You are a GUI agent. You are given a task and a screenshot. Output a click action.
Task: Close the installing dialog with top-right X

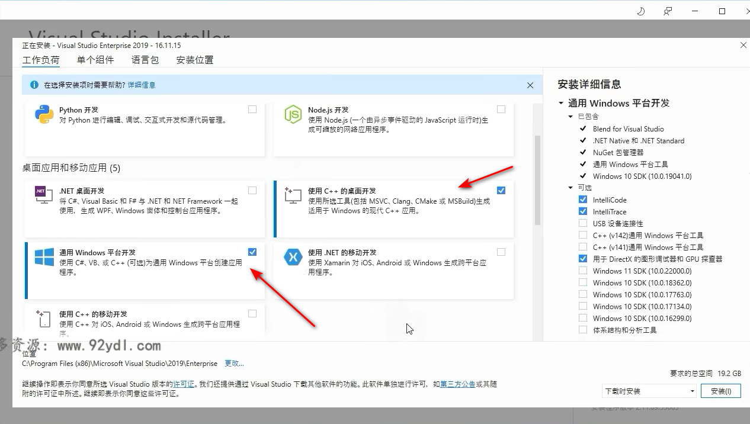[743, 45]
